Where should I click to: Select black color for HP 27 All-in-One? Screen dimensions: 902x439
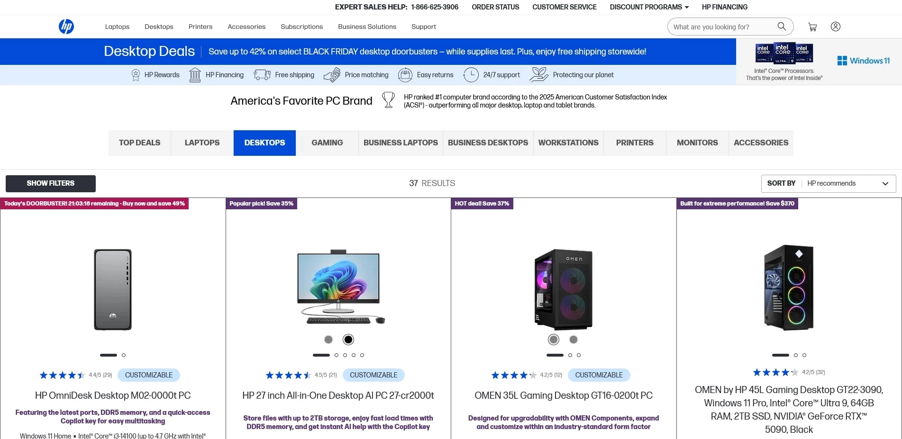click(x=348, y=340)
